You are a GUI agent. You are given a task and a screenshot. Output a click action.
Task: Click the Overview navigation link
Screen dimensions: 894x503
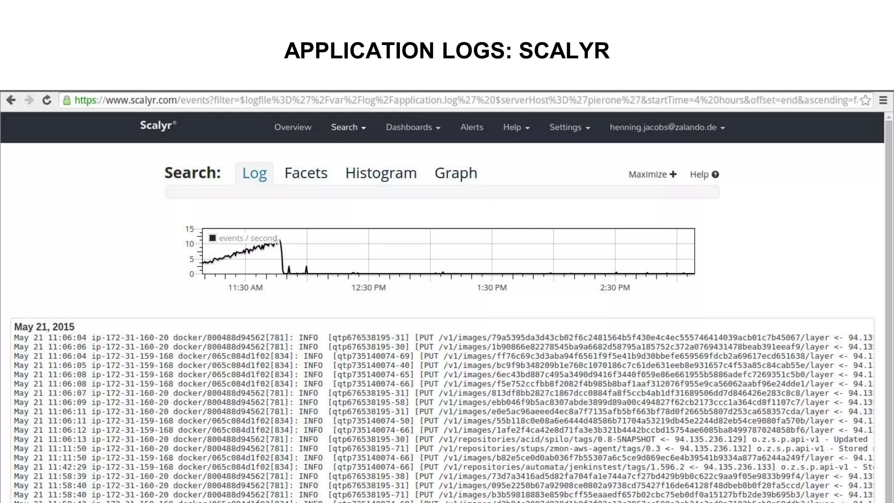(292, 127)
